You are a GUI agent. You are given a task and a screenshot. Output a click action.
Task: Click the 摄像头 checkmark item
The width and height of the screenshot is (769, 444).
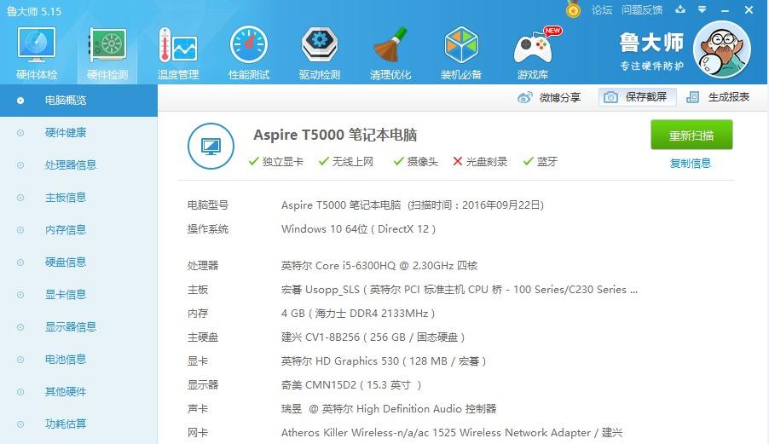pos(416,162)
